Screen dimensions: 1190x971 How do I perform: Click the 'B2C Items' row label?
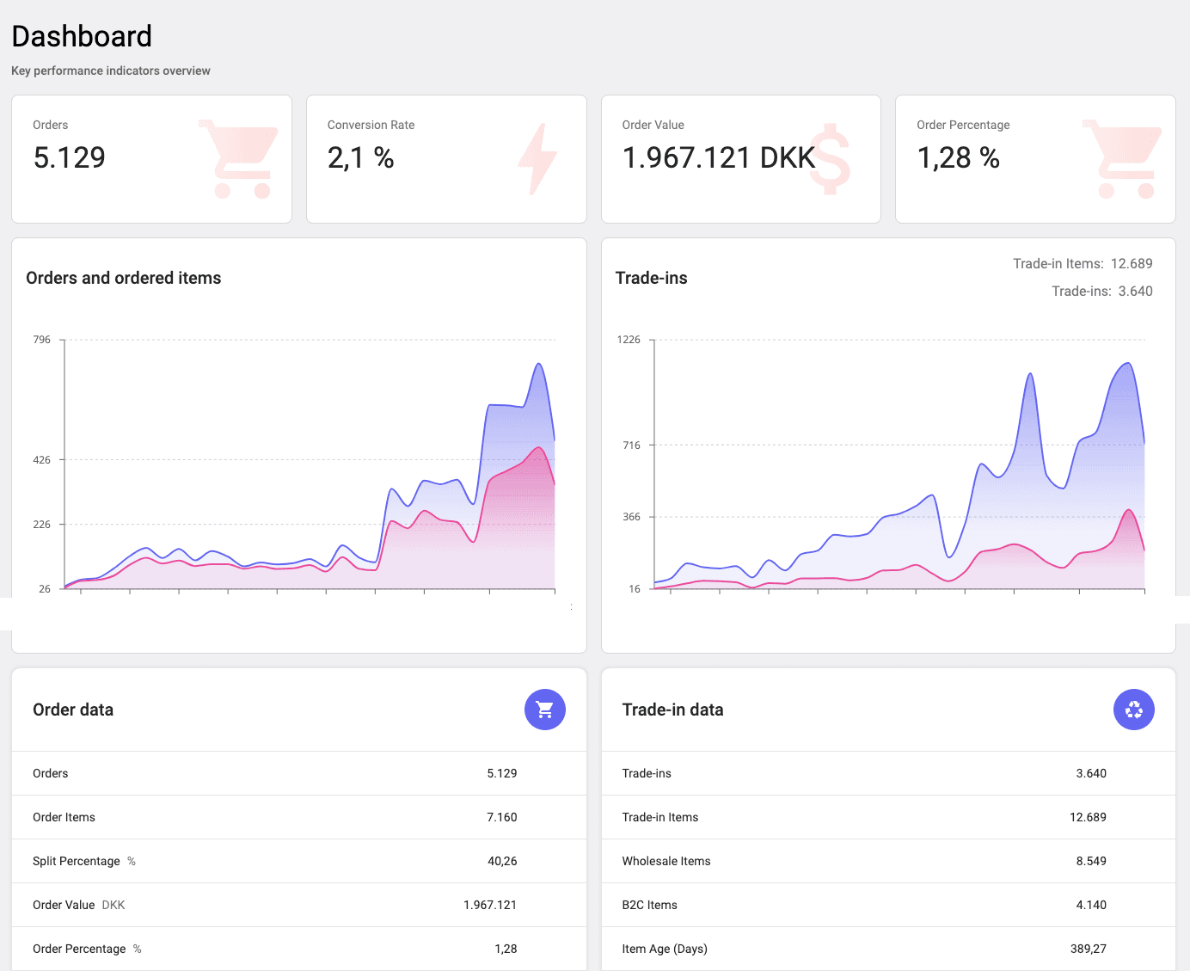click(x=650, y=905)
